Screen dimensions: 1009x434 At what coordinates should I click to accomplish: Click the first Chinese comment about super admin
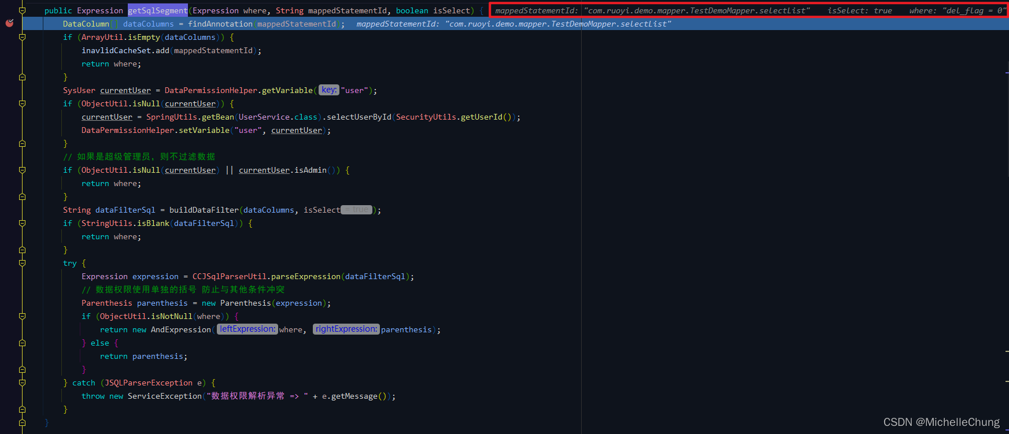139,157
